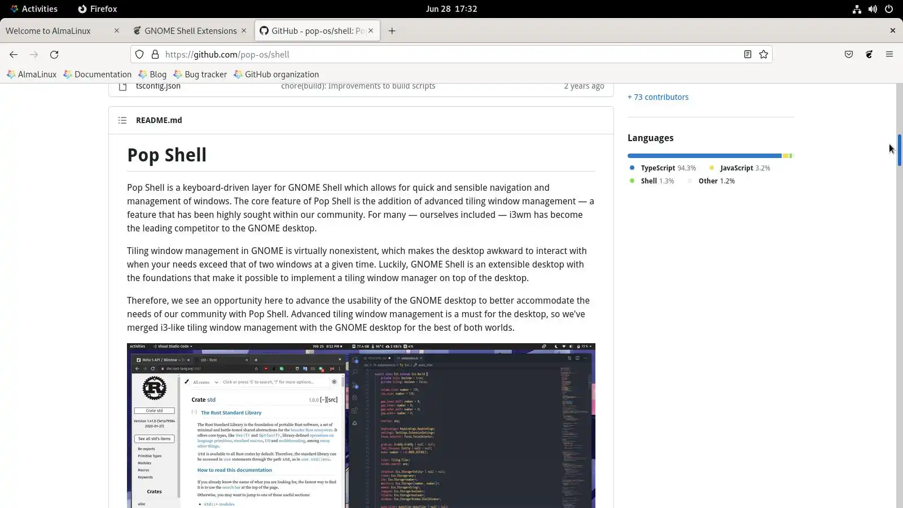903x508 pixels.
Task: Switch to the Welcome to AlmaLinux tab
Action: [63, 31]
